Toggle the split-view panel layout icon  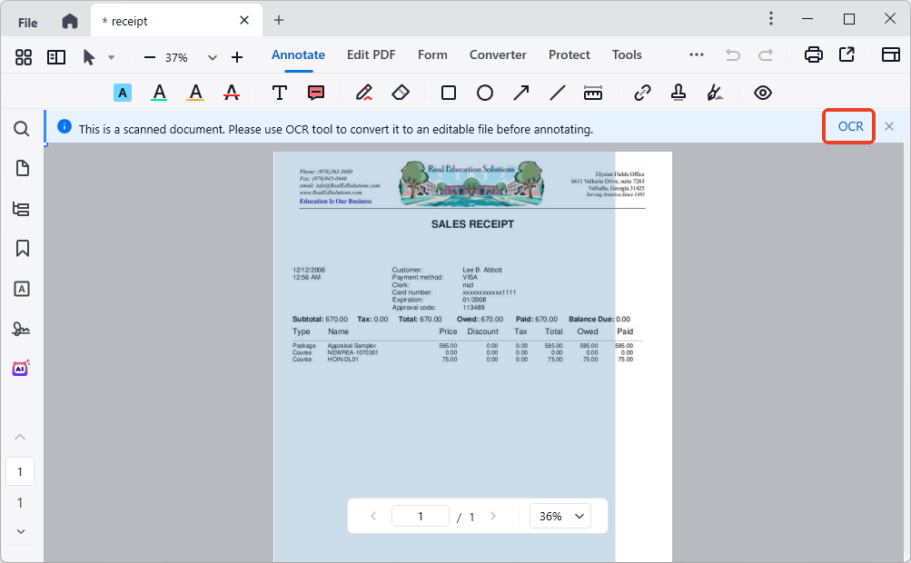point(55,56)
